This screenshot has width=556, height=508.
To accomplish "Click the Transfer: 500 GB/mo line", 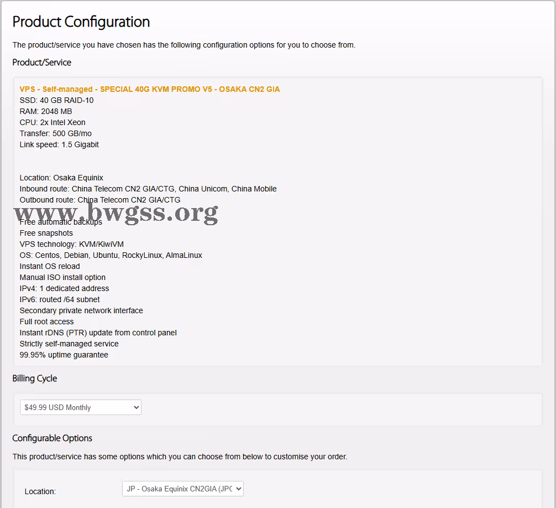I will click(x=55, y=133).
